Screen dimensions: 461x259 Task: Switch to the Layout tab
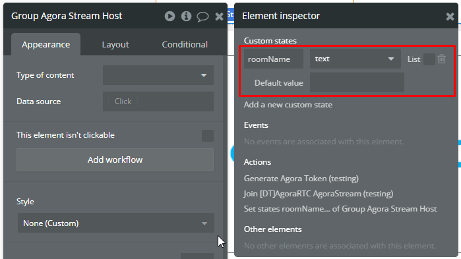pyautogui.click(x=115, y=45)
